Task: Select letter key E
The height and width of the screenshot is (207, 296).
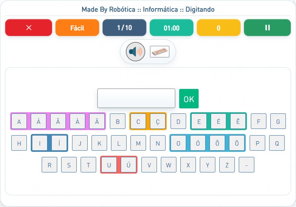Action: point(199,121)
